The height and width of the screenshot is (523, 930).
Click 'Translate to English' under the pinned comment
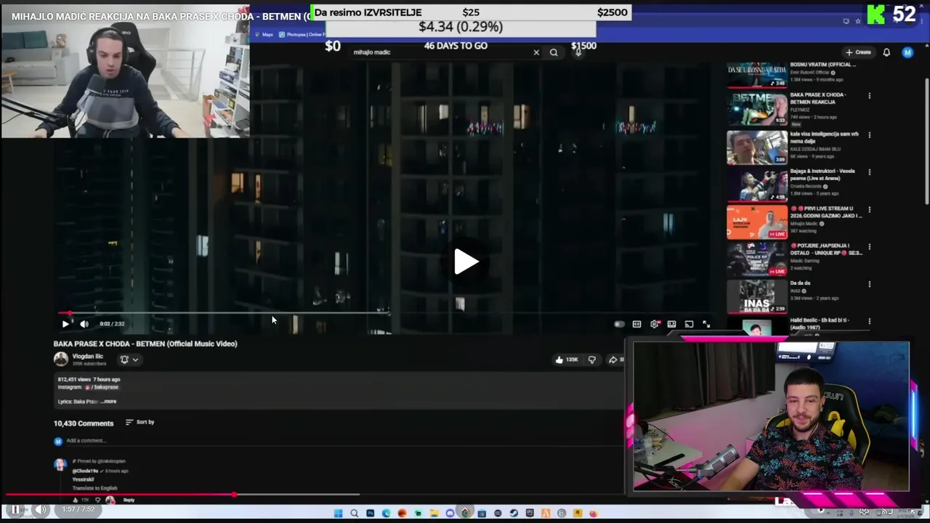94,488
